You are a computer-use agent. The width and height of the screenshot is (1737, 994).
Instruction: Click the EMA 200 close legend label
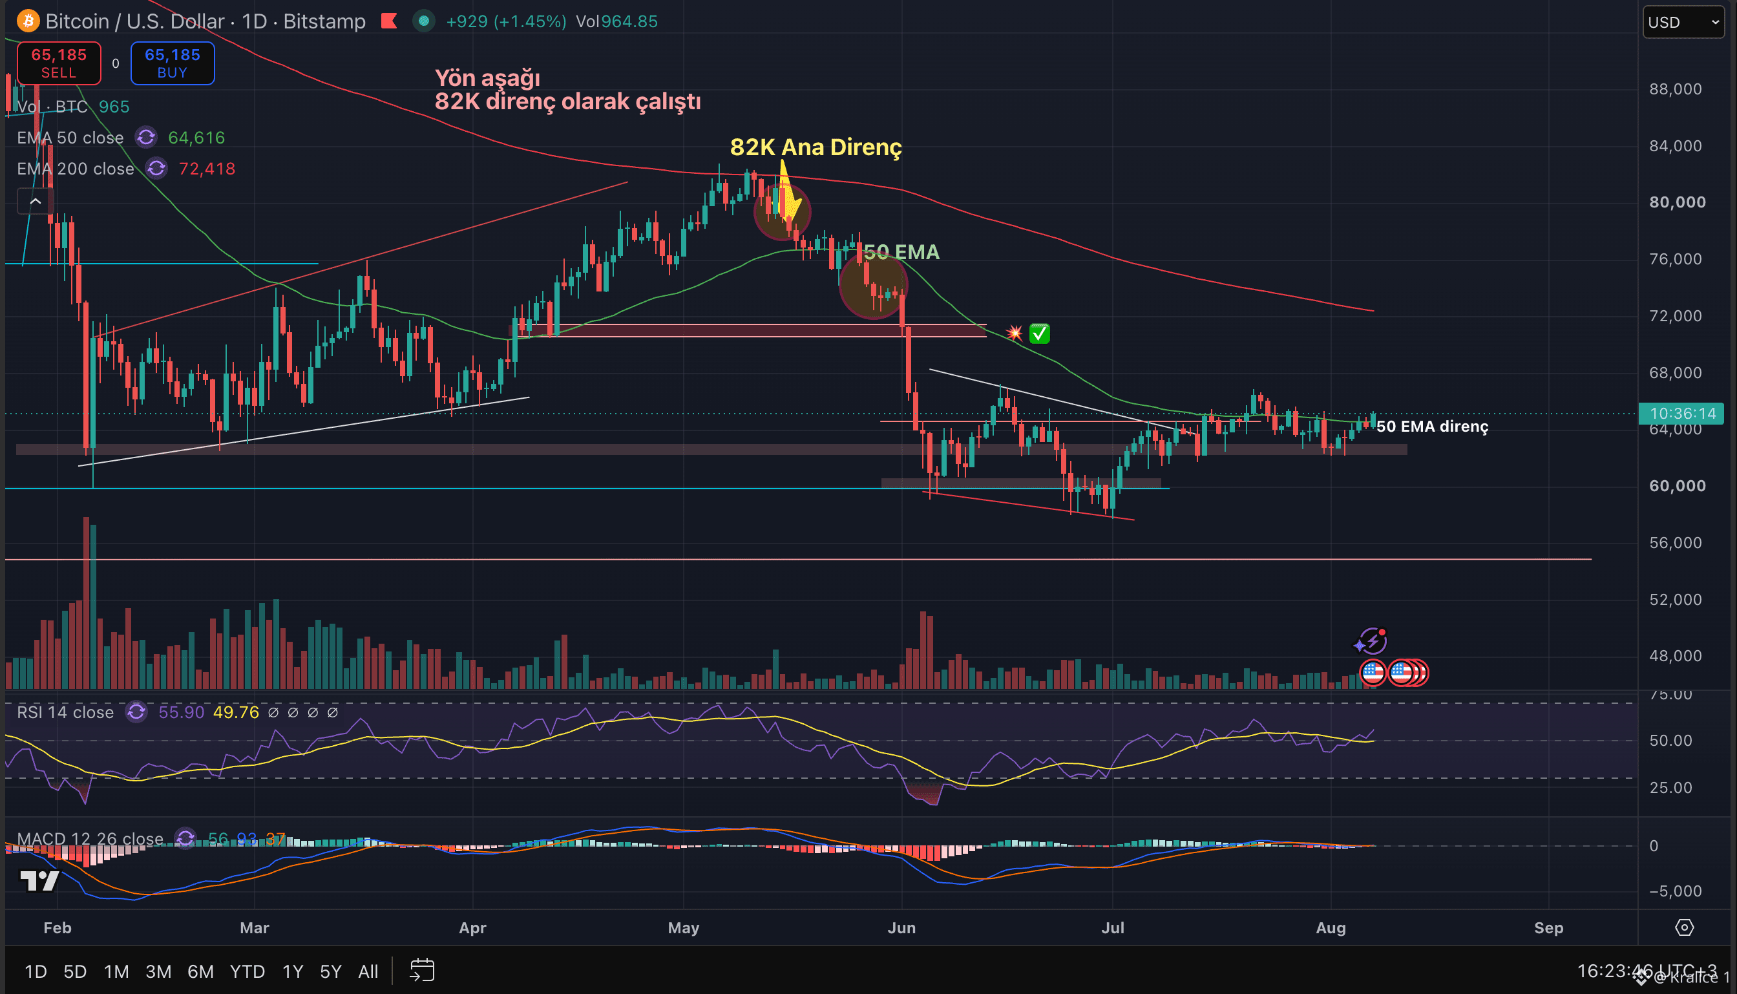(x=76, y=169)
